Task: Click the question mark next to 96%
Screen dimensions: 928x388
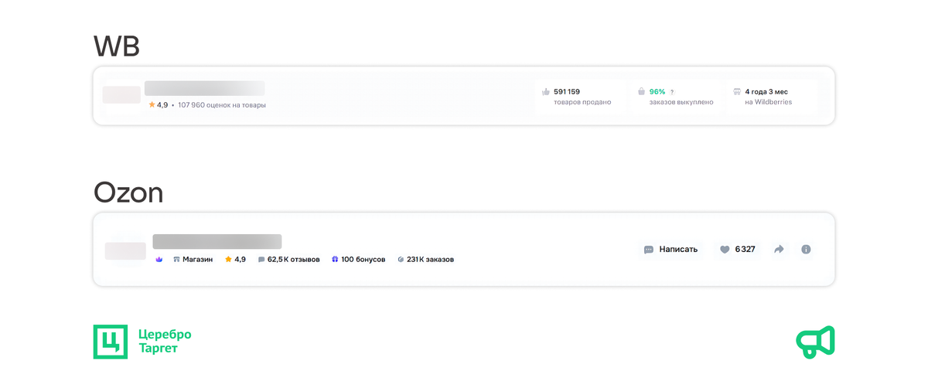Action: click(672, 92)
